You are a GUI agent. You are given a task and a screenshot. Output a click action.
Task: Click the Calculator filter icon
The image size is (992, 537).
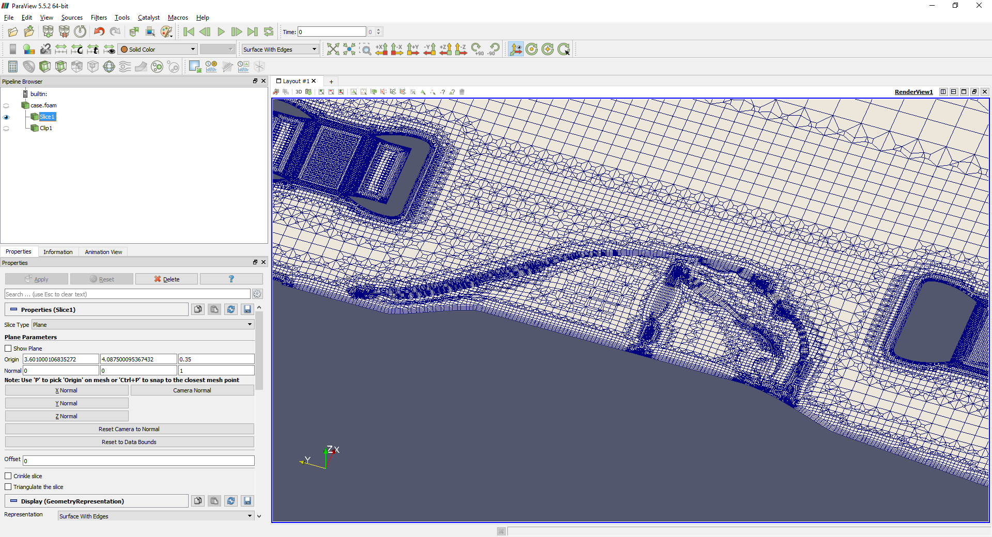[x=13, y=67]
